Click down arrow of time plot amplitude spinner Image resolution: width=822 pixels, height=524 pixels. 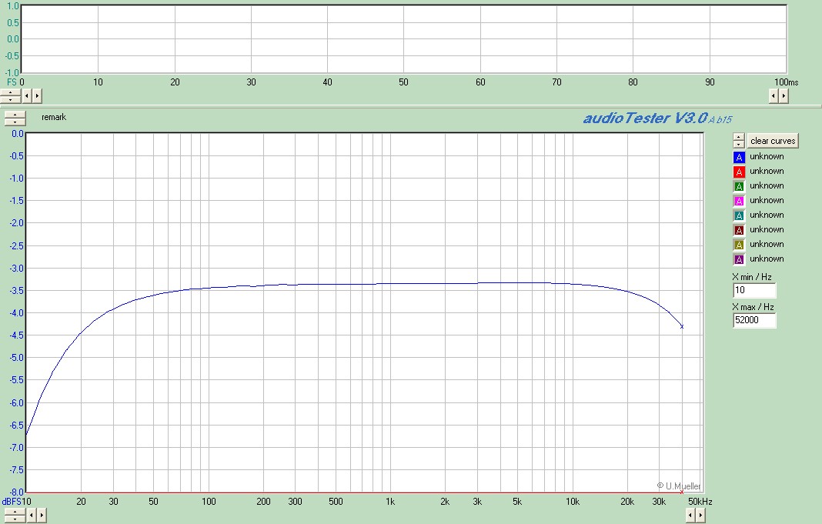click(x=11, y=99)
